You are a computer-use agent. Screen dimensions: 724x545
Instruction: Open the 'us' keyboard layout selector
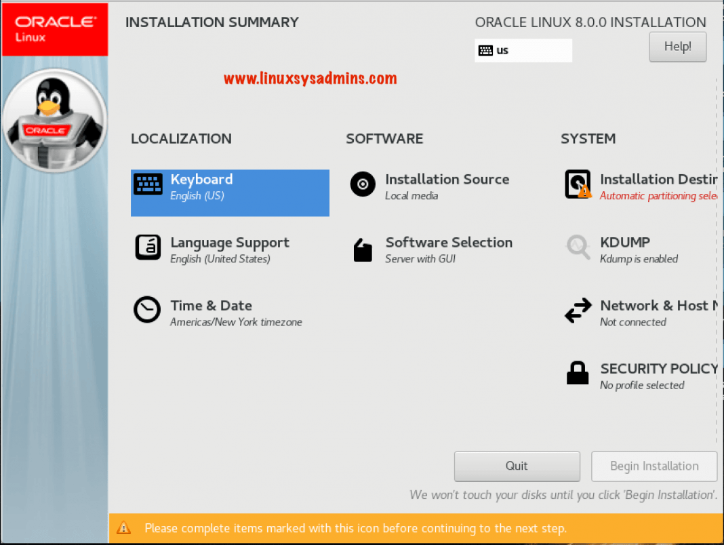point(523,50)
